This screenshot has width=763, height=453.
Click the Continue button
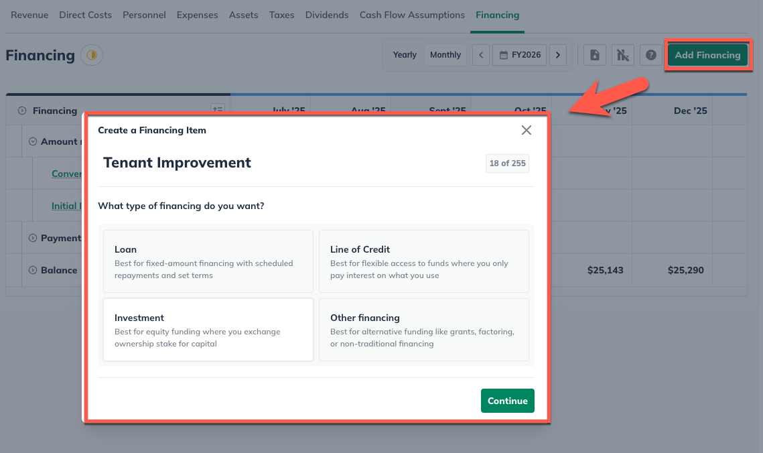pos(507,401)
